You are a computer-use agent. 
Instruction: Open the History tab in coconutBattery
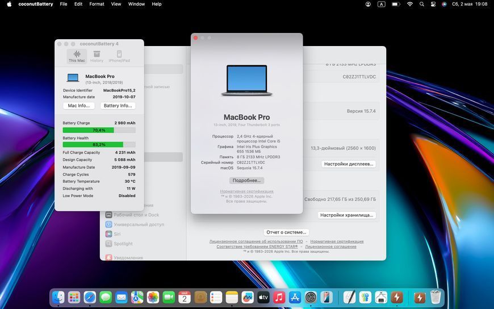click(97, 56)
